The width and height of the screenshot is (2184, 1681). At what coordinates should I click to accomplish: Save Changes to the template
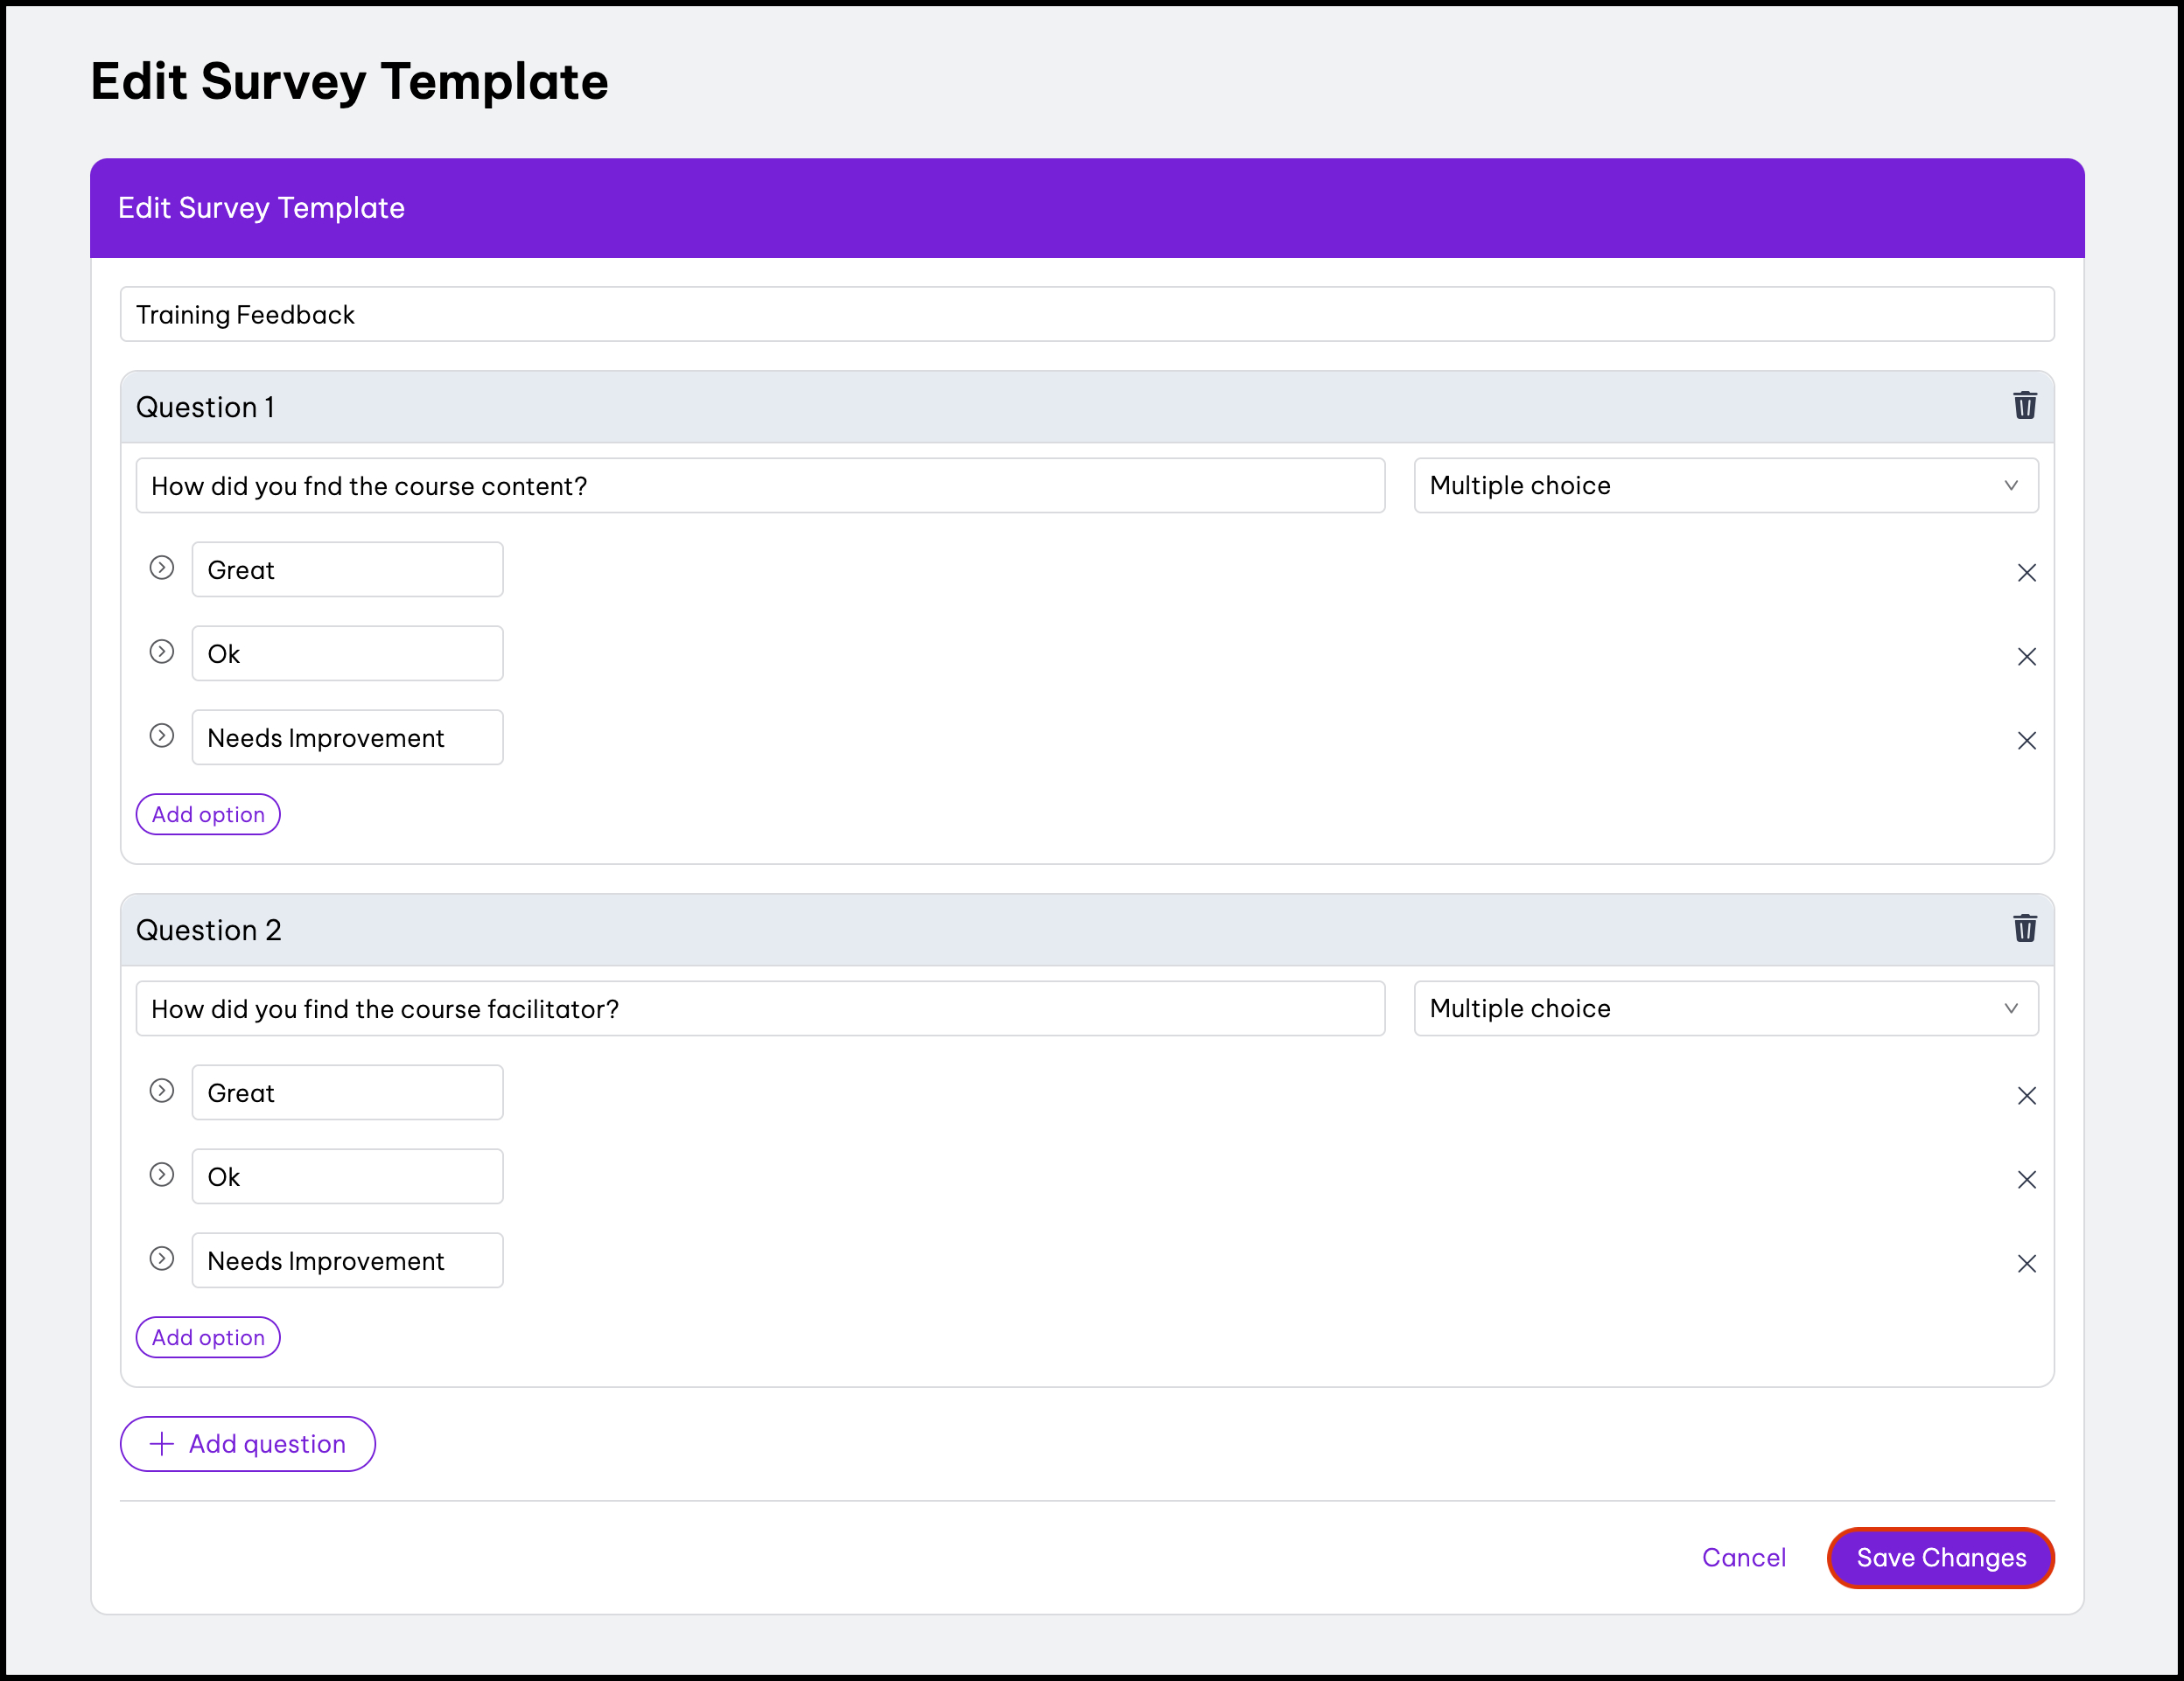point(1940,1557)
